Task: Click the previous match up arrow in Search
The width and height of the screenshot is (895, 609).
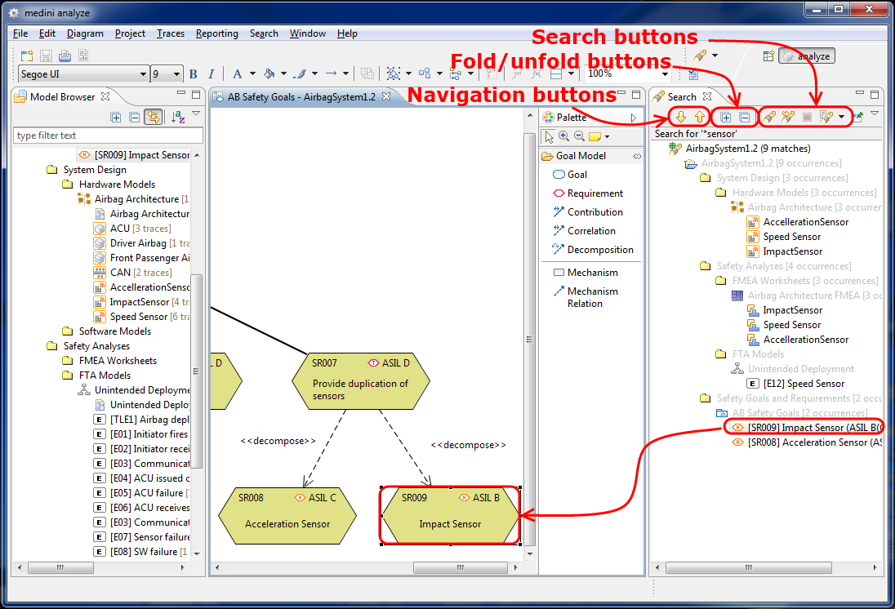Action: [698, 118]
